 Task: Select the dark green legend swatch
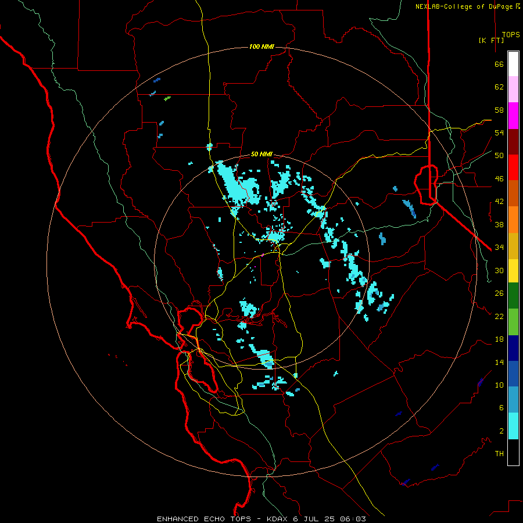[513, 296]
